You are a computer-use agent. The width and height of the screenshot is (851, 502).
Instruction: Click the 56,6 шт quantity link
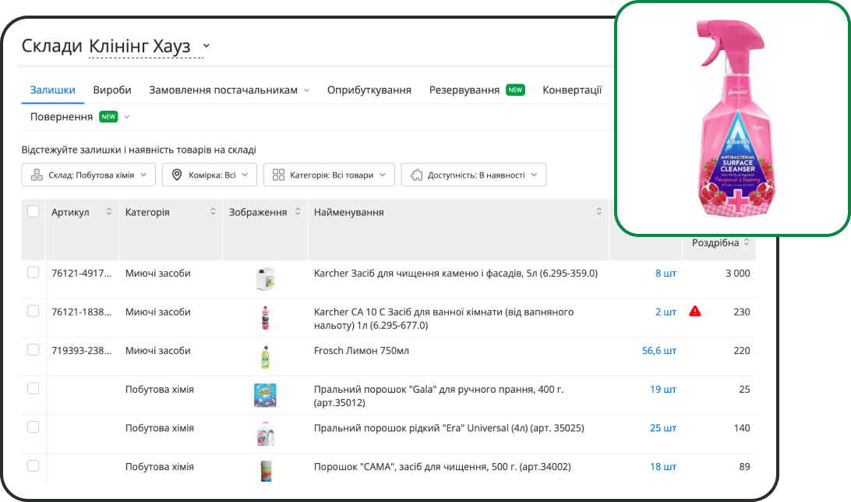coord(659,351)
